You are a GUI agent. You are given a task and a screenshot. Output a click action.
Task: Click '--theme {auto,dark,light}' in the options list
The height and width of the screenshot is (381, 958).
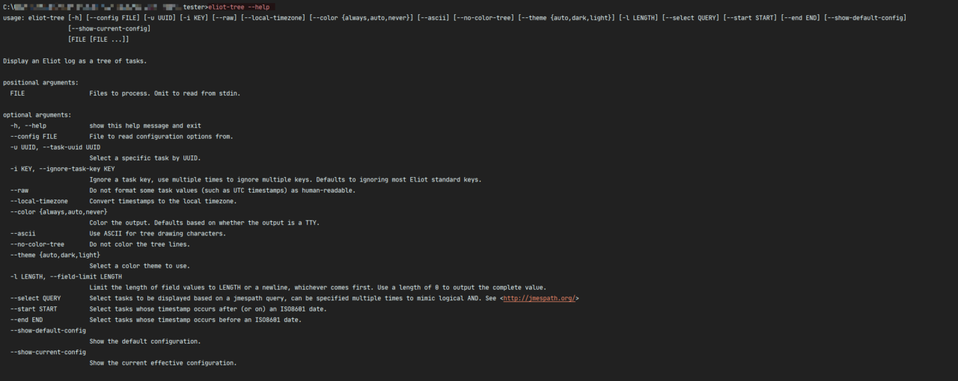click(55, 255)
